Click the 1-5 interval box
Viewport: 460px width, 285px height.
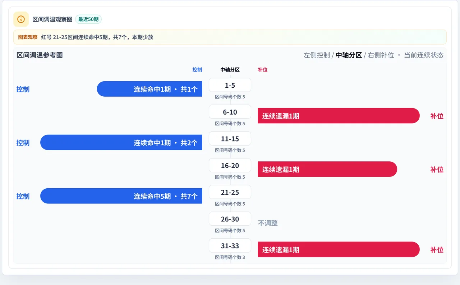[x=230, y=85]
